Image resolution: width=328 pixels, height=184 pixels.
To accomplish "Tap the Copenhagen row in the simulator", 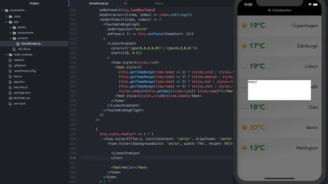I will click(x=279, y=26).
